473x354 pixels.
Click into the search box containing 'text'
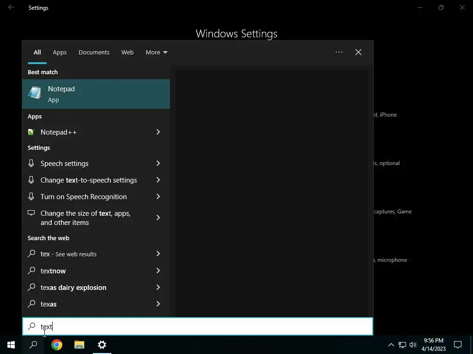pos(198,326)
